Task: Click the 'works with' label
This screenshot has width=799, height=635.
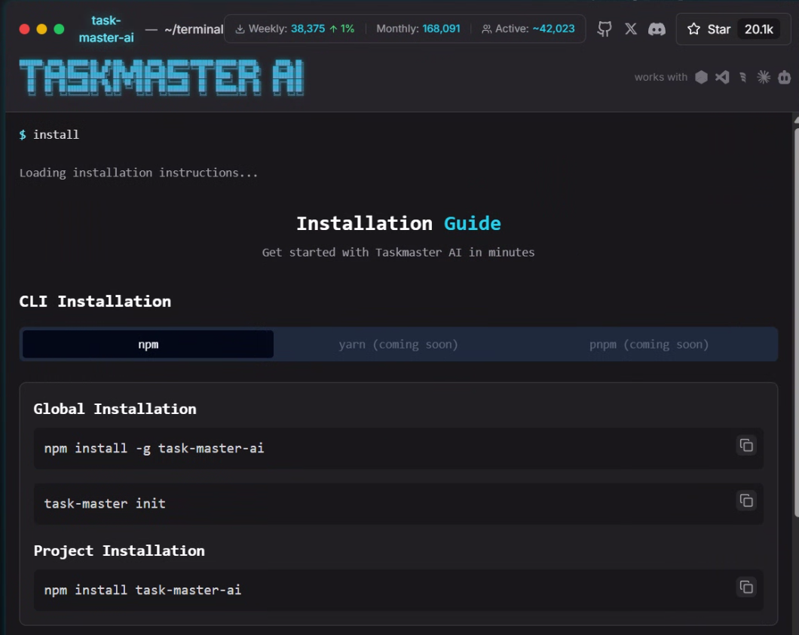Action: (x=661, y=77)
